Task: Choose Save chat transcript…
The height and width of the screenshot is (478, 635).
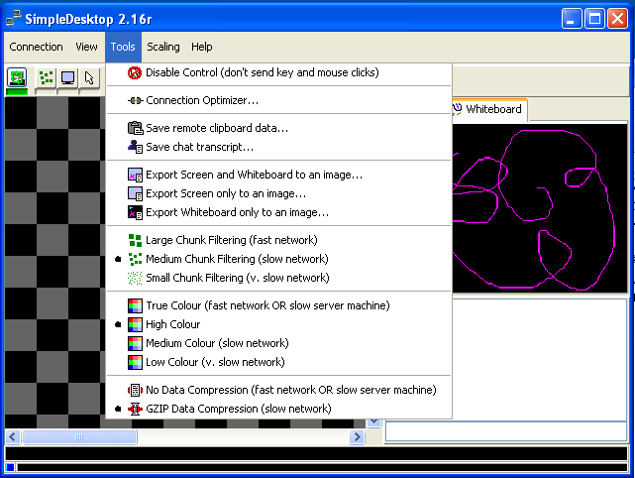Action: (x=278, y=147)
